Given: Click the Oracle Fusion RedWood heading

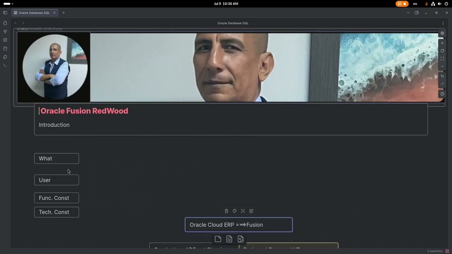Looking at the screenshot, I should coord(84,111).
